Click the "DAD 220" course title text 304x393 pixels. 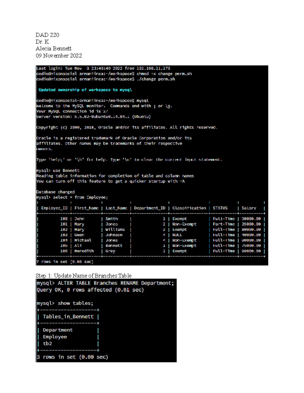[47, 35]
